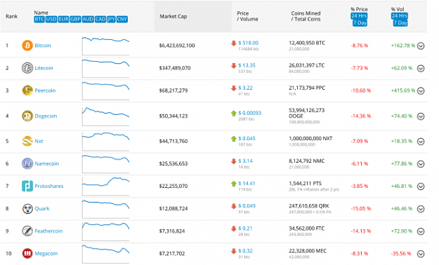Expand the Quark row details

[421, 209]
